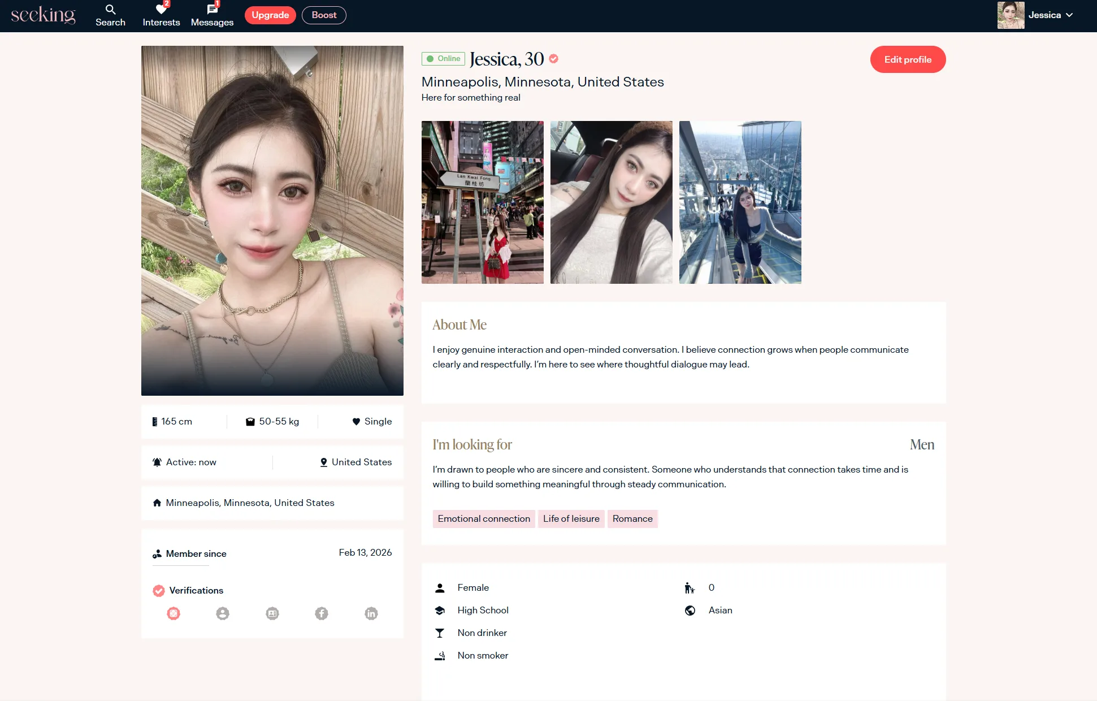1097x701 pixels.
Task: Open Search from the top navigation
Action: pyautogui.click(x=110, y=15)
